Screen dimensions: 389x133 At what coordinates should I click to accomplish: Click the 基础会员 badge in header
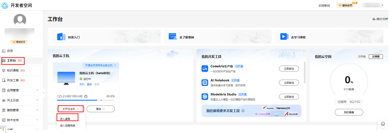click(345, 5)
